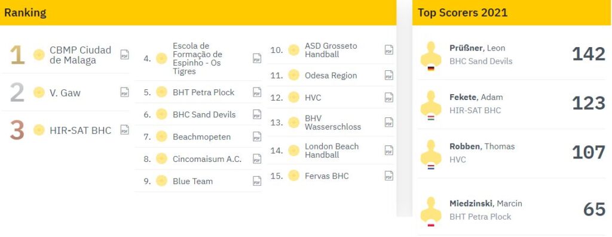Open Miedzinski, Marcin's player profile

(x=486, y=204)
